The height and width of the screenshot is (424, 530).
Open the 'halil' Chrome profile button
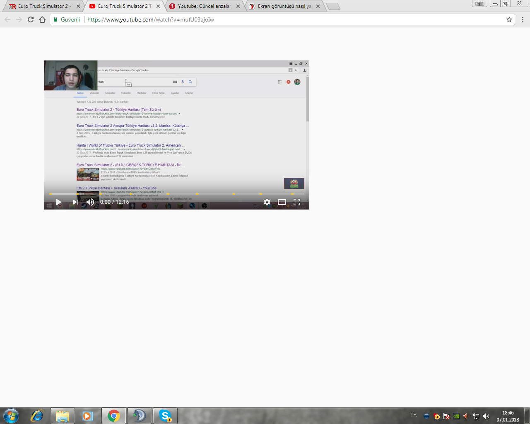pos(479,4)
